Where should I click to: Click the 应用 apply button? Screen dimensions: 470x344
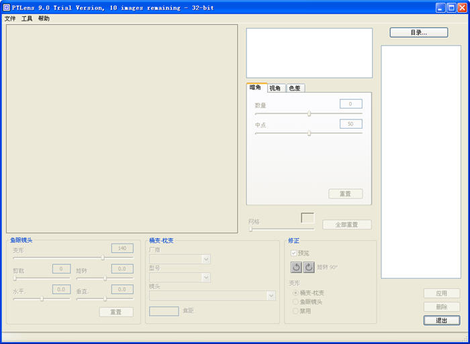(442, 294)
